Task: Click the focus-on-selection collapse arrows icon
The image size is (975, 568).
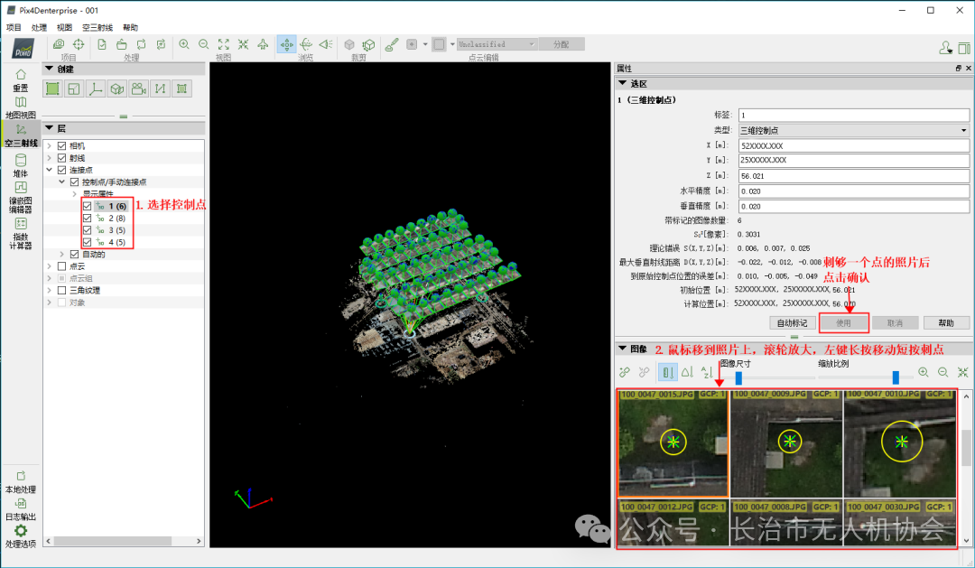Action: point(243,44)
